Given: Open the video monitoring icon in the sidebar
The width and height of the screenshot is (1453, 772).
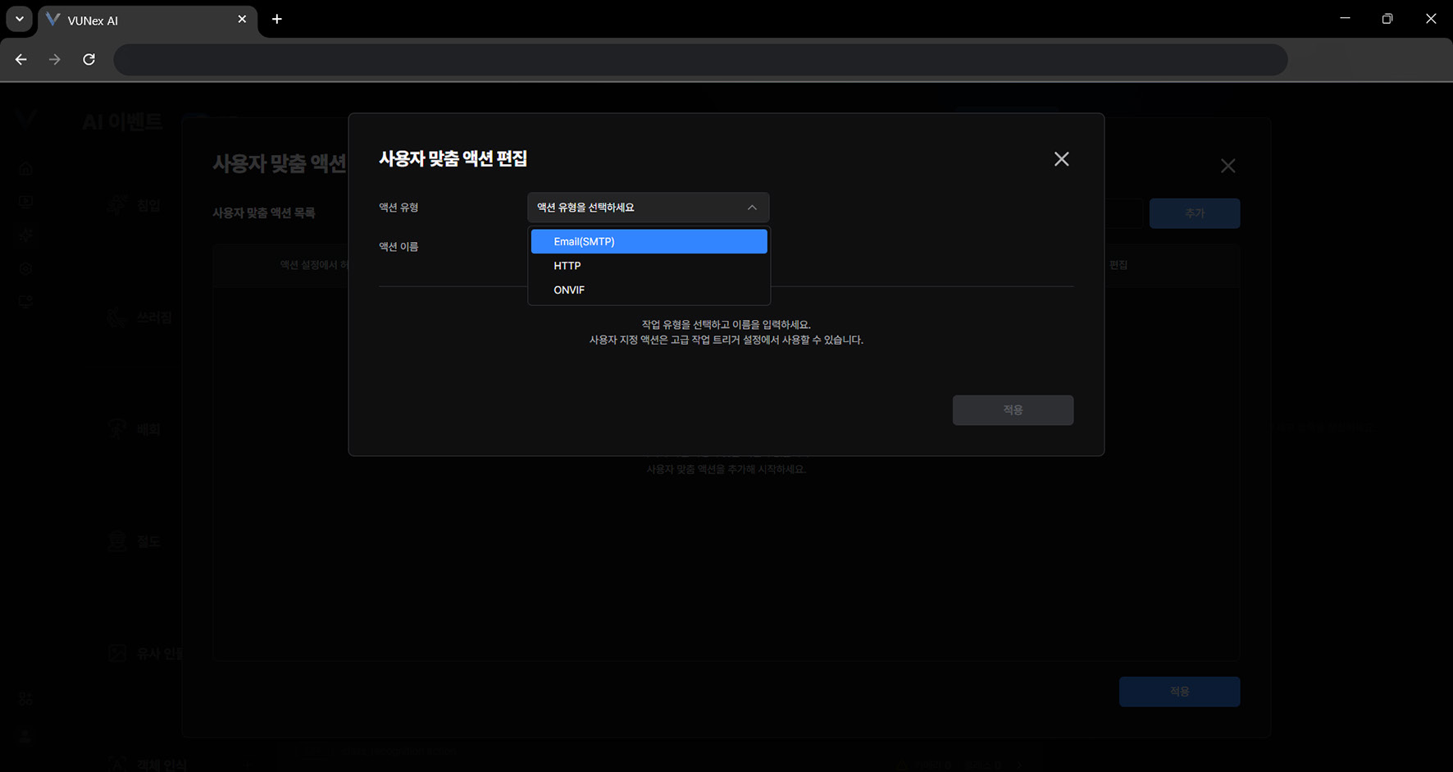Looking at the screenshot, I should point(25,201).
